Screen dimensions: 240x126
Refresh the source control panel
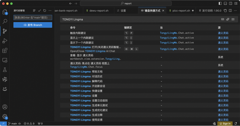coord(45,11)
